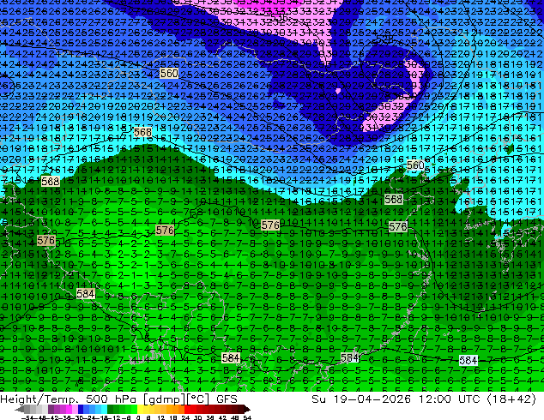Click the (18+42) forecast hour text
Image resolution: width=544 pixels, height=420 pixels.
click(x=511, y=399)
